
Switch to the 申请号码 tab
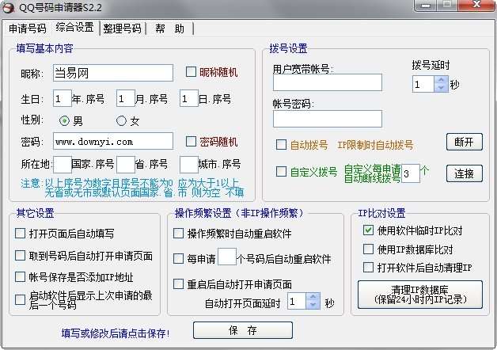[x=27, y=29]
